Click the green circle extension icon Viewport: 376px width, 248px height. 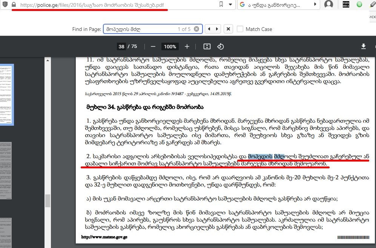(359, 4)
